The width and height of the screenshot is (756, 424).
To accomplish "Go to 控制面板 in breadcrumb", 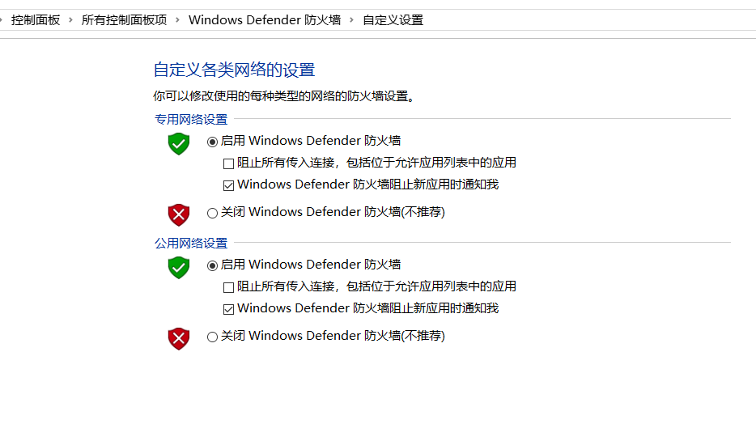I will pos(36,19).
